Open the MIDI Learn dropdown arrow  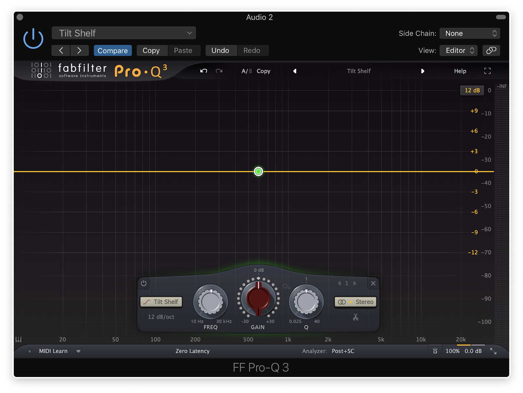[x=78, y=351]
